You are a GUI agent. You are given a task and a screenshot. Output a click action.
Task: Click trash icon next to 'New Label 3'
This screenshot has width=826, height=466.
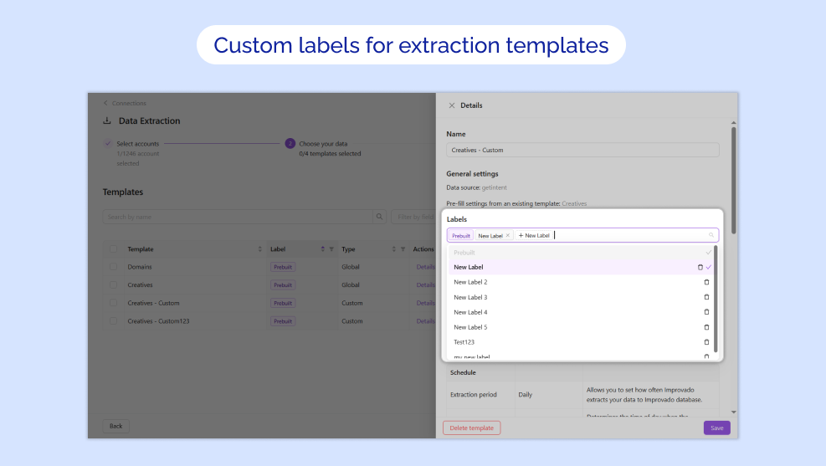(x=705, y=297)
